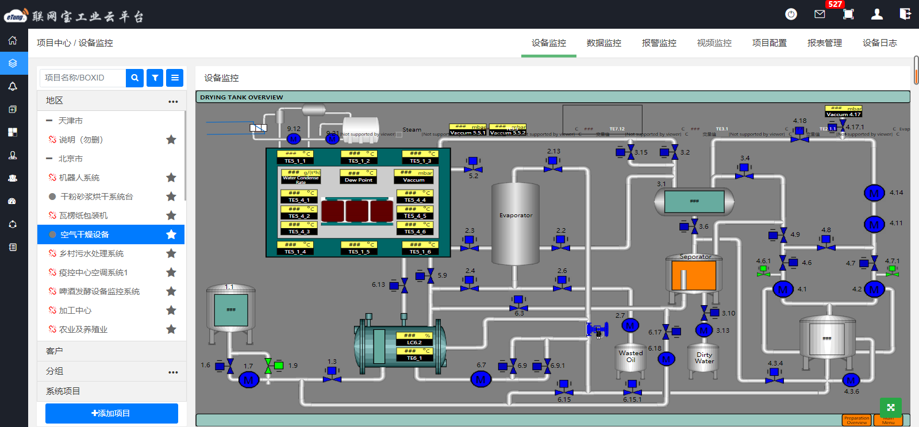Click the Vaccum 4.17 readout
Image resolution: width=919 pixels, height=427 pixels.
(x=844, y=111)
